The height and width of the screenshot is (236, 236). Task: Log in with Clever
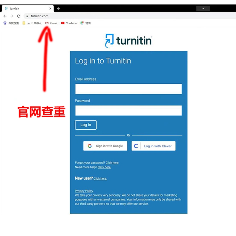pyautogui.click(x=154, y=146)
